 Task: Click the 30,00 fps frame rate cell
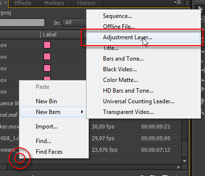coord(103,127)
